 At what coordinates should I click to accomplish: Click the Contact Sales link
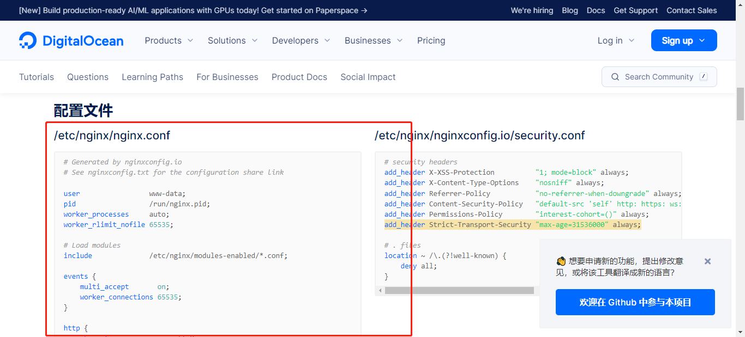[692, 10]
